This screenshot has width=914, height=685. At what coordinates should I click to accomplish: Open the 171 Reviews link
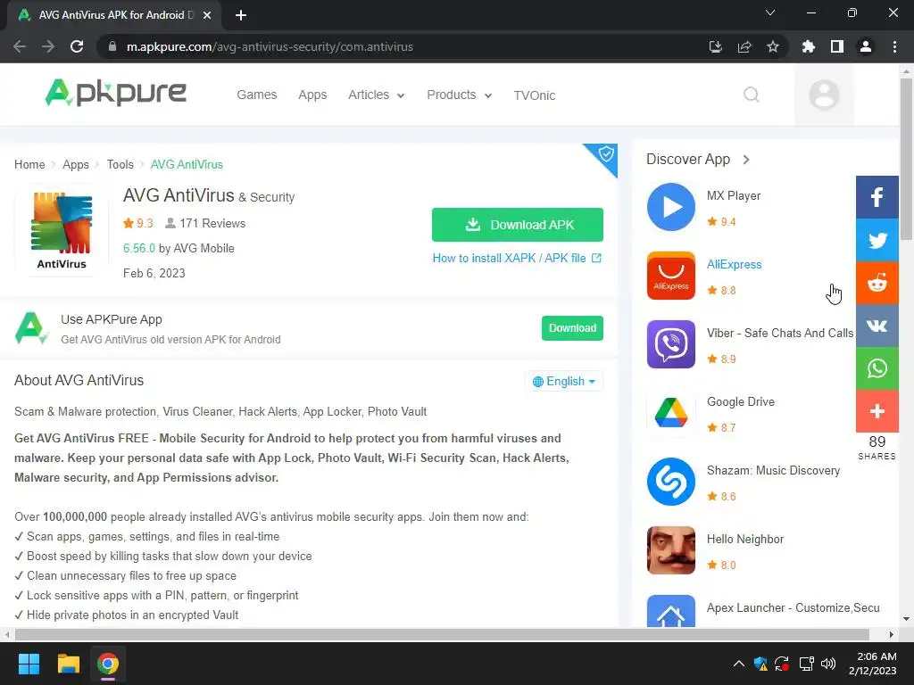(x=205, y=223)
